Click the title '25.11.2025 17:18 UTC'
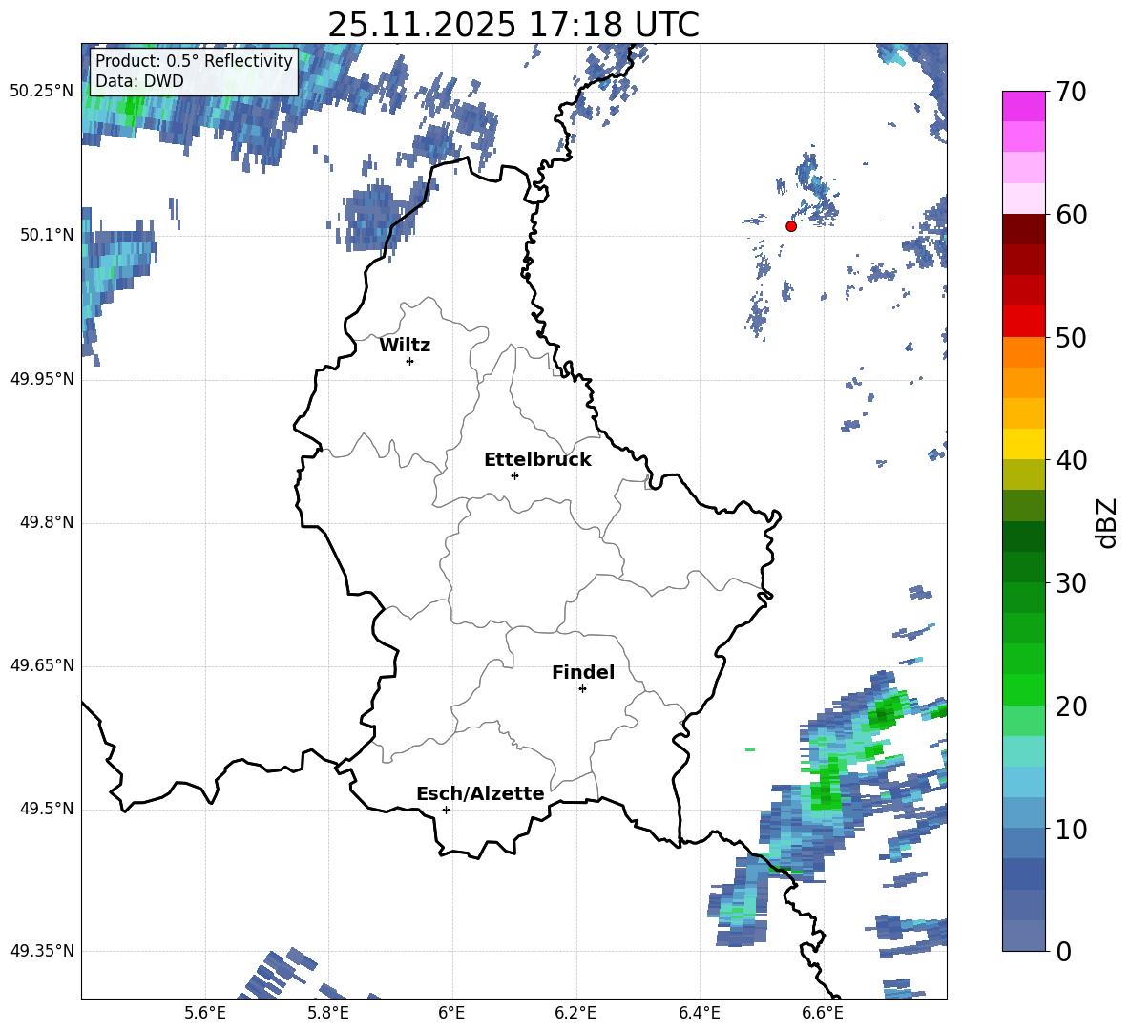 point(513,25)
